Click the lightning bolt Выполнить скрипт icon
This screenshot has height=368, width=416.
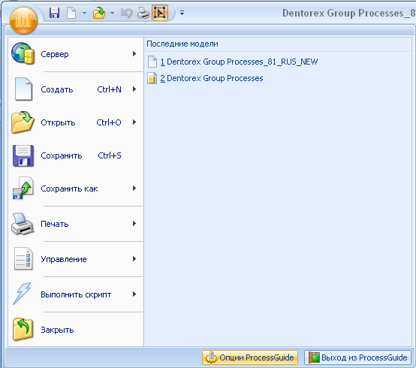(x=23, y=294)
